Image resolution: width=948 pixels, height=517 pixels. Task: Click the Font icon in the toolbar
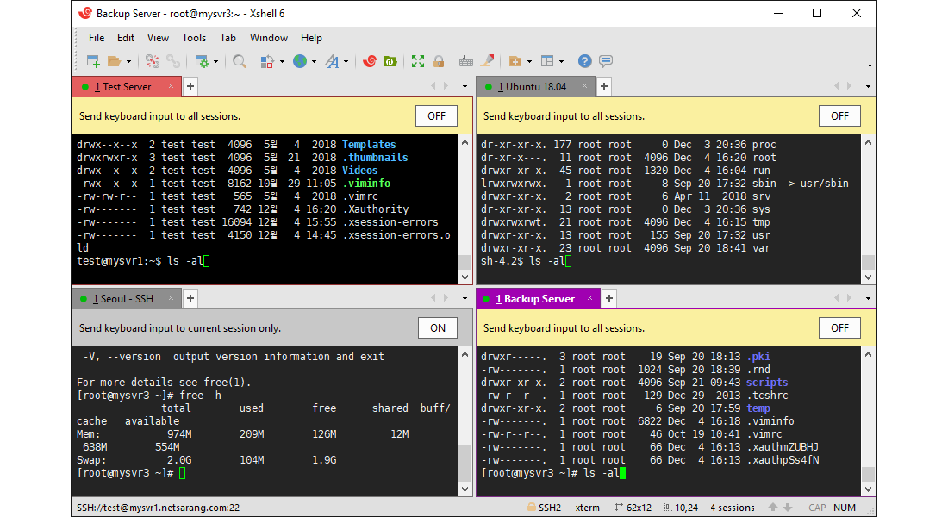click(332, 61)
